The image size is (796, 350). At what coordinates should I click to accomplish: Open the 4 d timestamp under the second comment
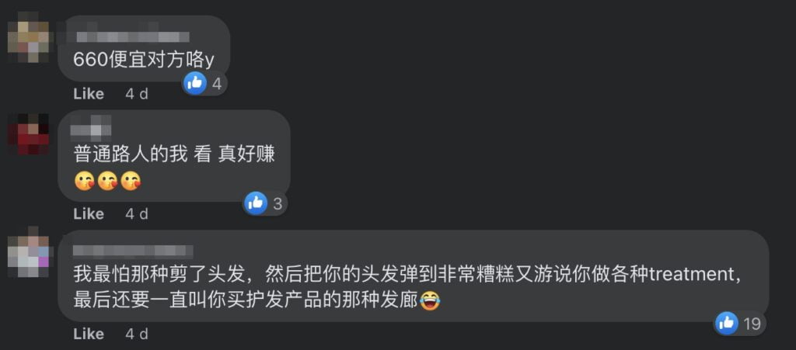pos(137,213)
